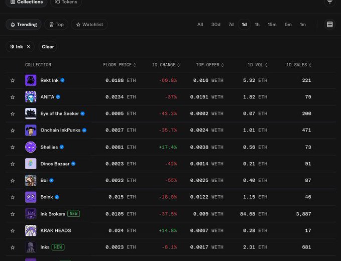Switch to Collections tab
This screenshot has width=341, height=261.
click(27, 2)
